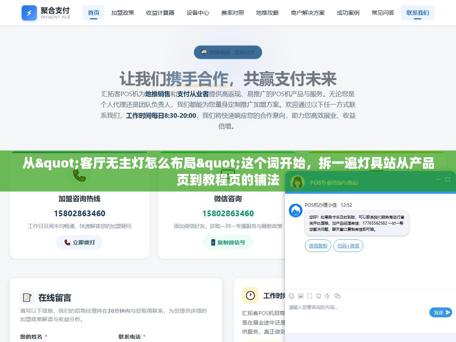Open 商户解决方案 navigation item

point(308,13)
